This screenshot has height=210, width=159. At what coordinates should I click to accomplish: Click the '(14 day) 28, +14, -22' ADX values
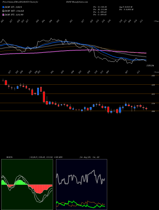[89, 157]
